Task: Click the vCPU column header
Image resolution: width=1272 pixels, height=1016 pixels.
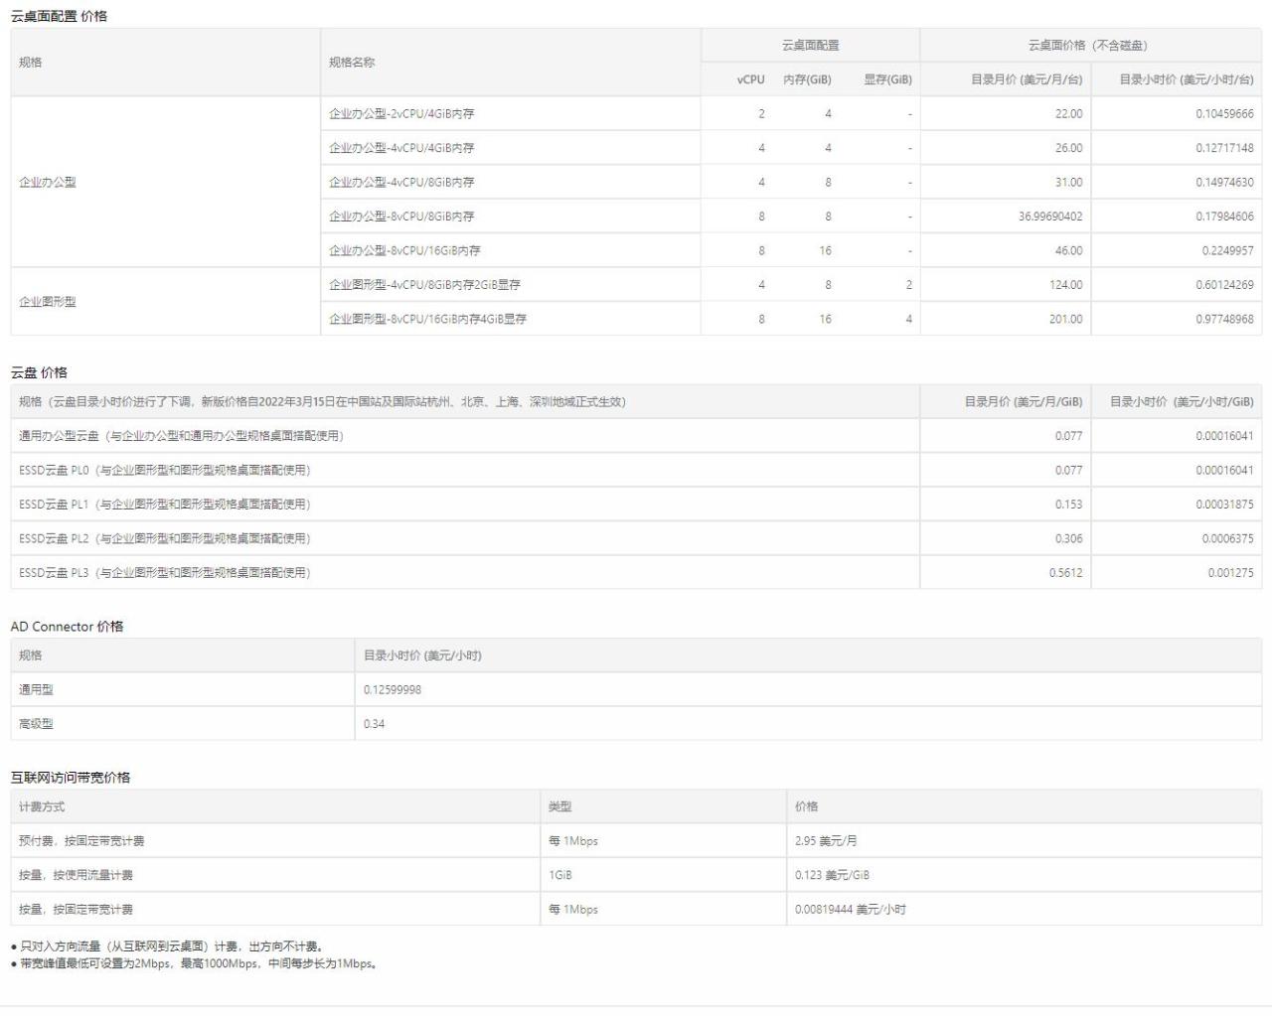Action: pos(751,79)
